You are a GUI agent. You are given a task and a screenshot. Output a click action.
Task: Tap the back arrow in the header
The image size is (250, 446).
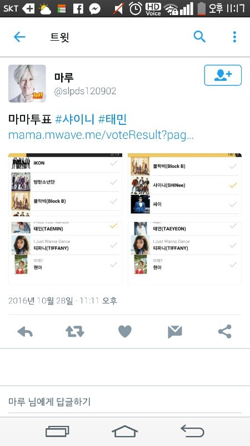19,37
